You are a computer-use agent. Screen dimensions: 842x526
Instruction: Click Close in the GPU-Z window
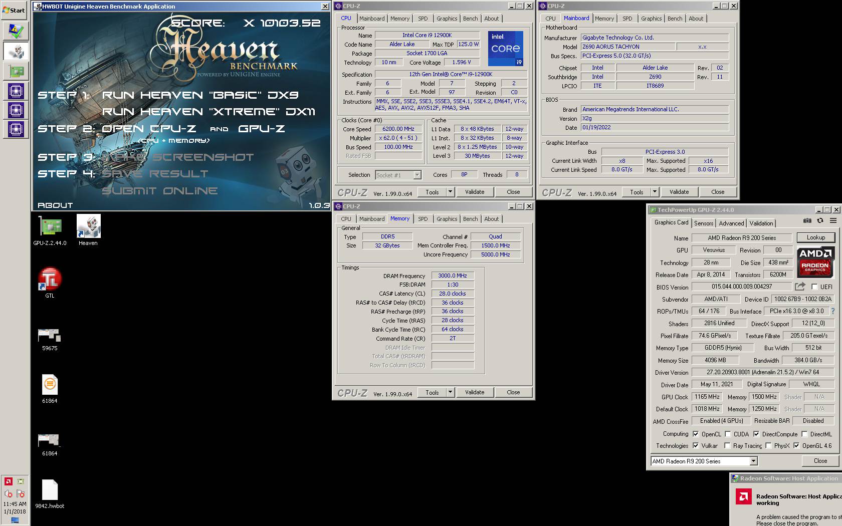(x=820, y=461)
